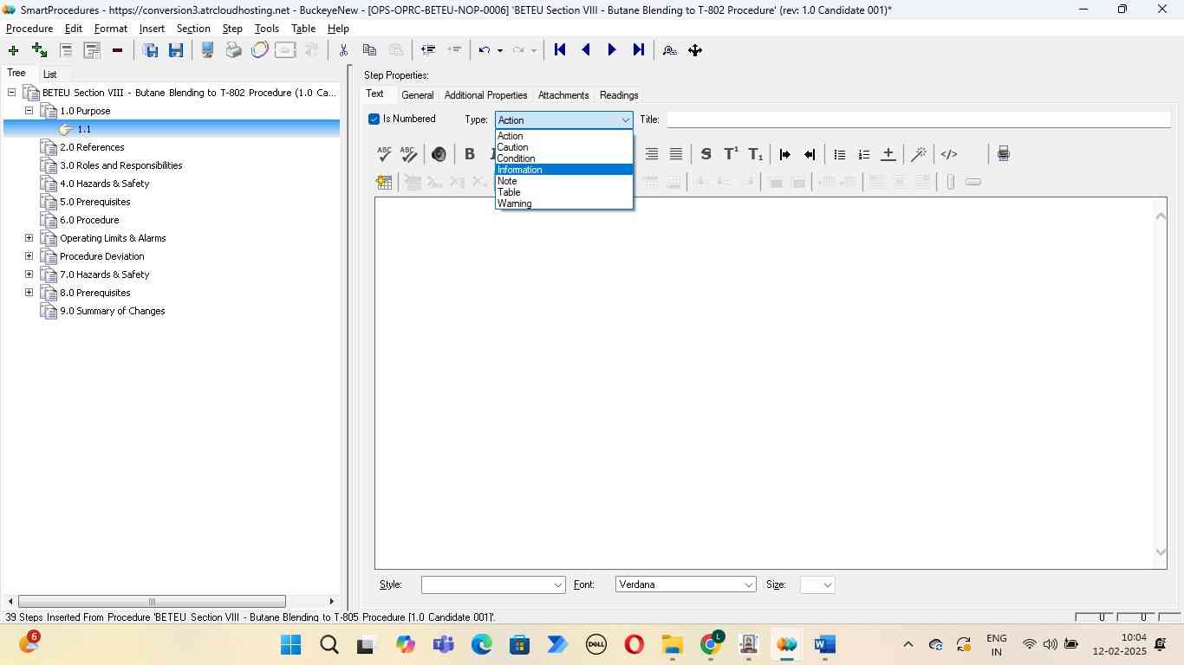Click the spell check ABC icon
The width and height of the screenshot is (1184, 665).
click(x=384, y=154)
